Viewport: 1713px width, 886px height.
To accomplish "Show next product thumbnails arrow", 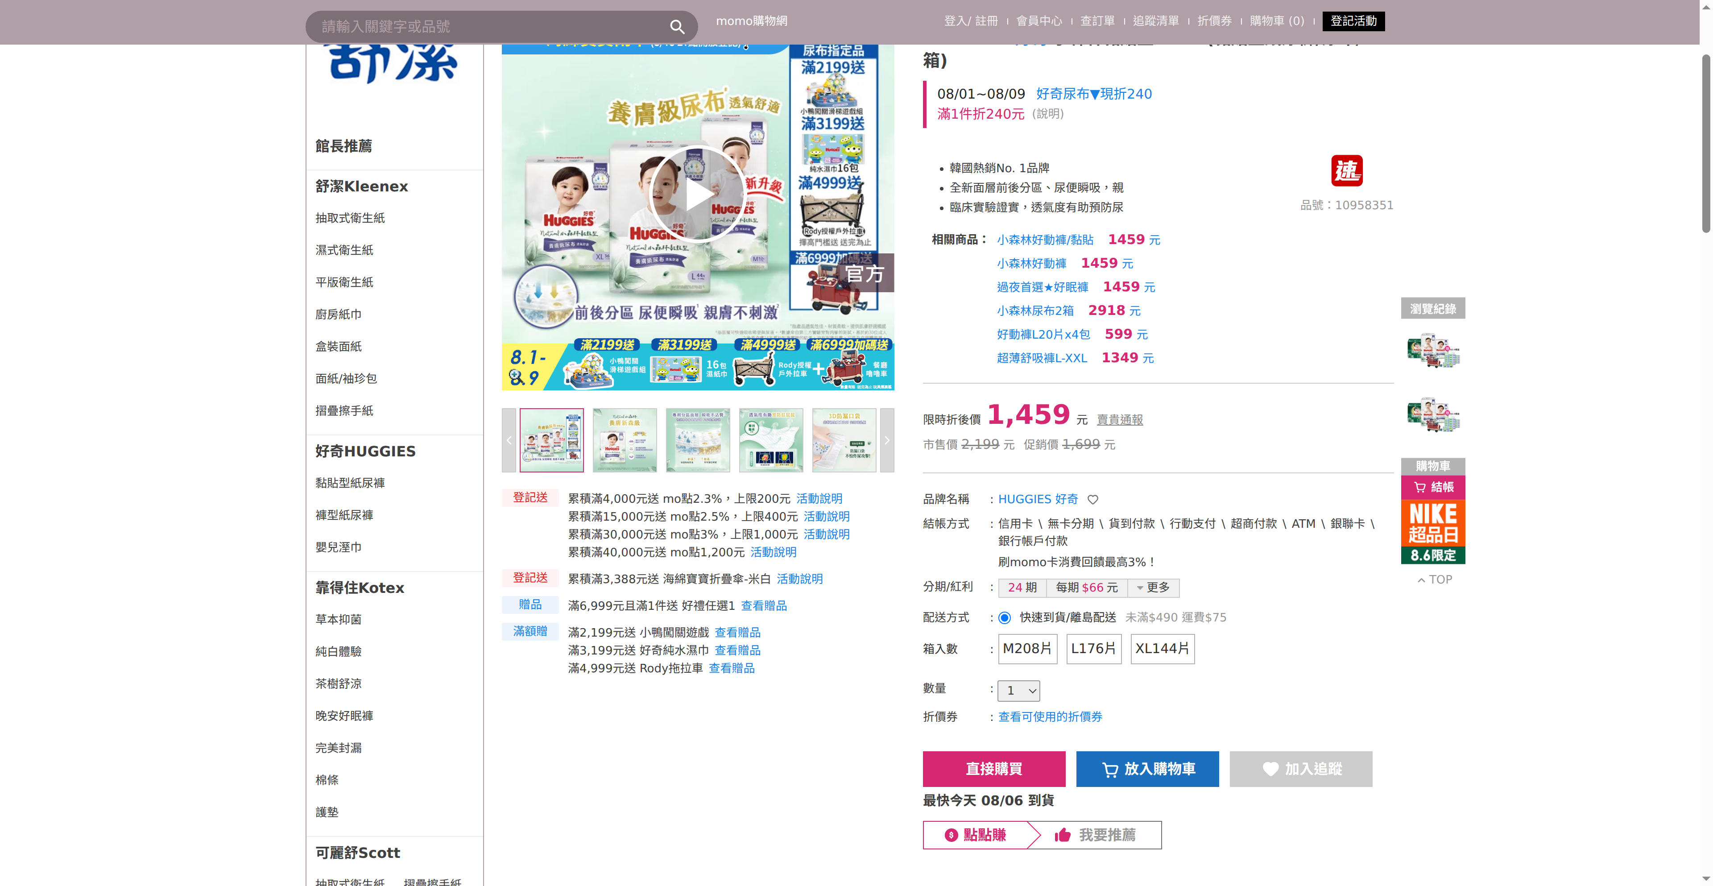I will pos(887,440).
